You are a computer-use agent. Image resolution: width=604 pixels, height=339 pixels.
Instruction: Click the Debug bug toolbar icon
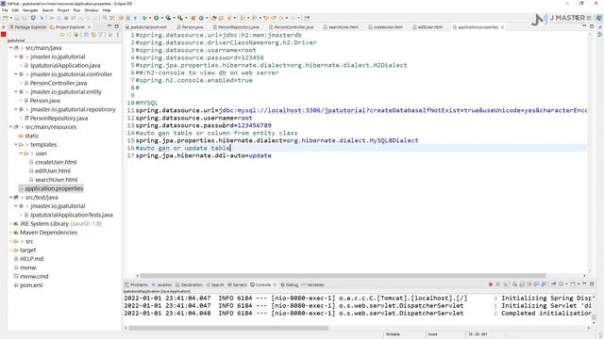(144, 18)
